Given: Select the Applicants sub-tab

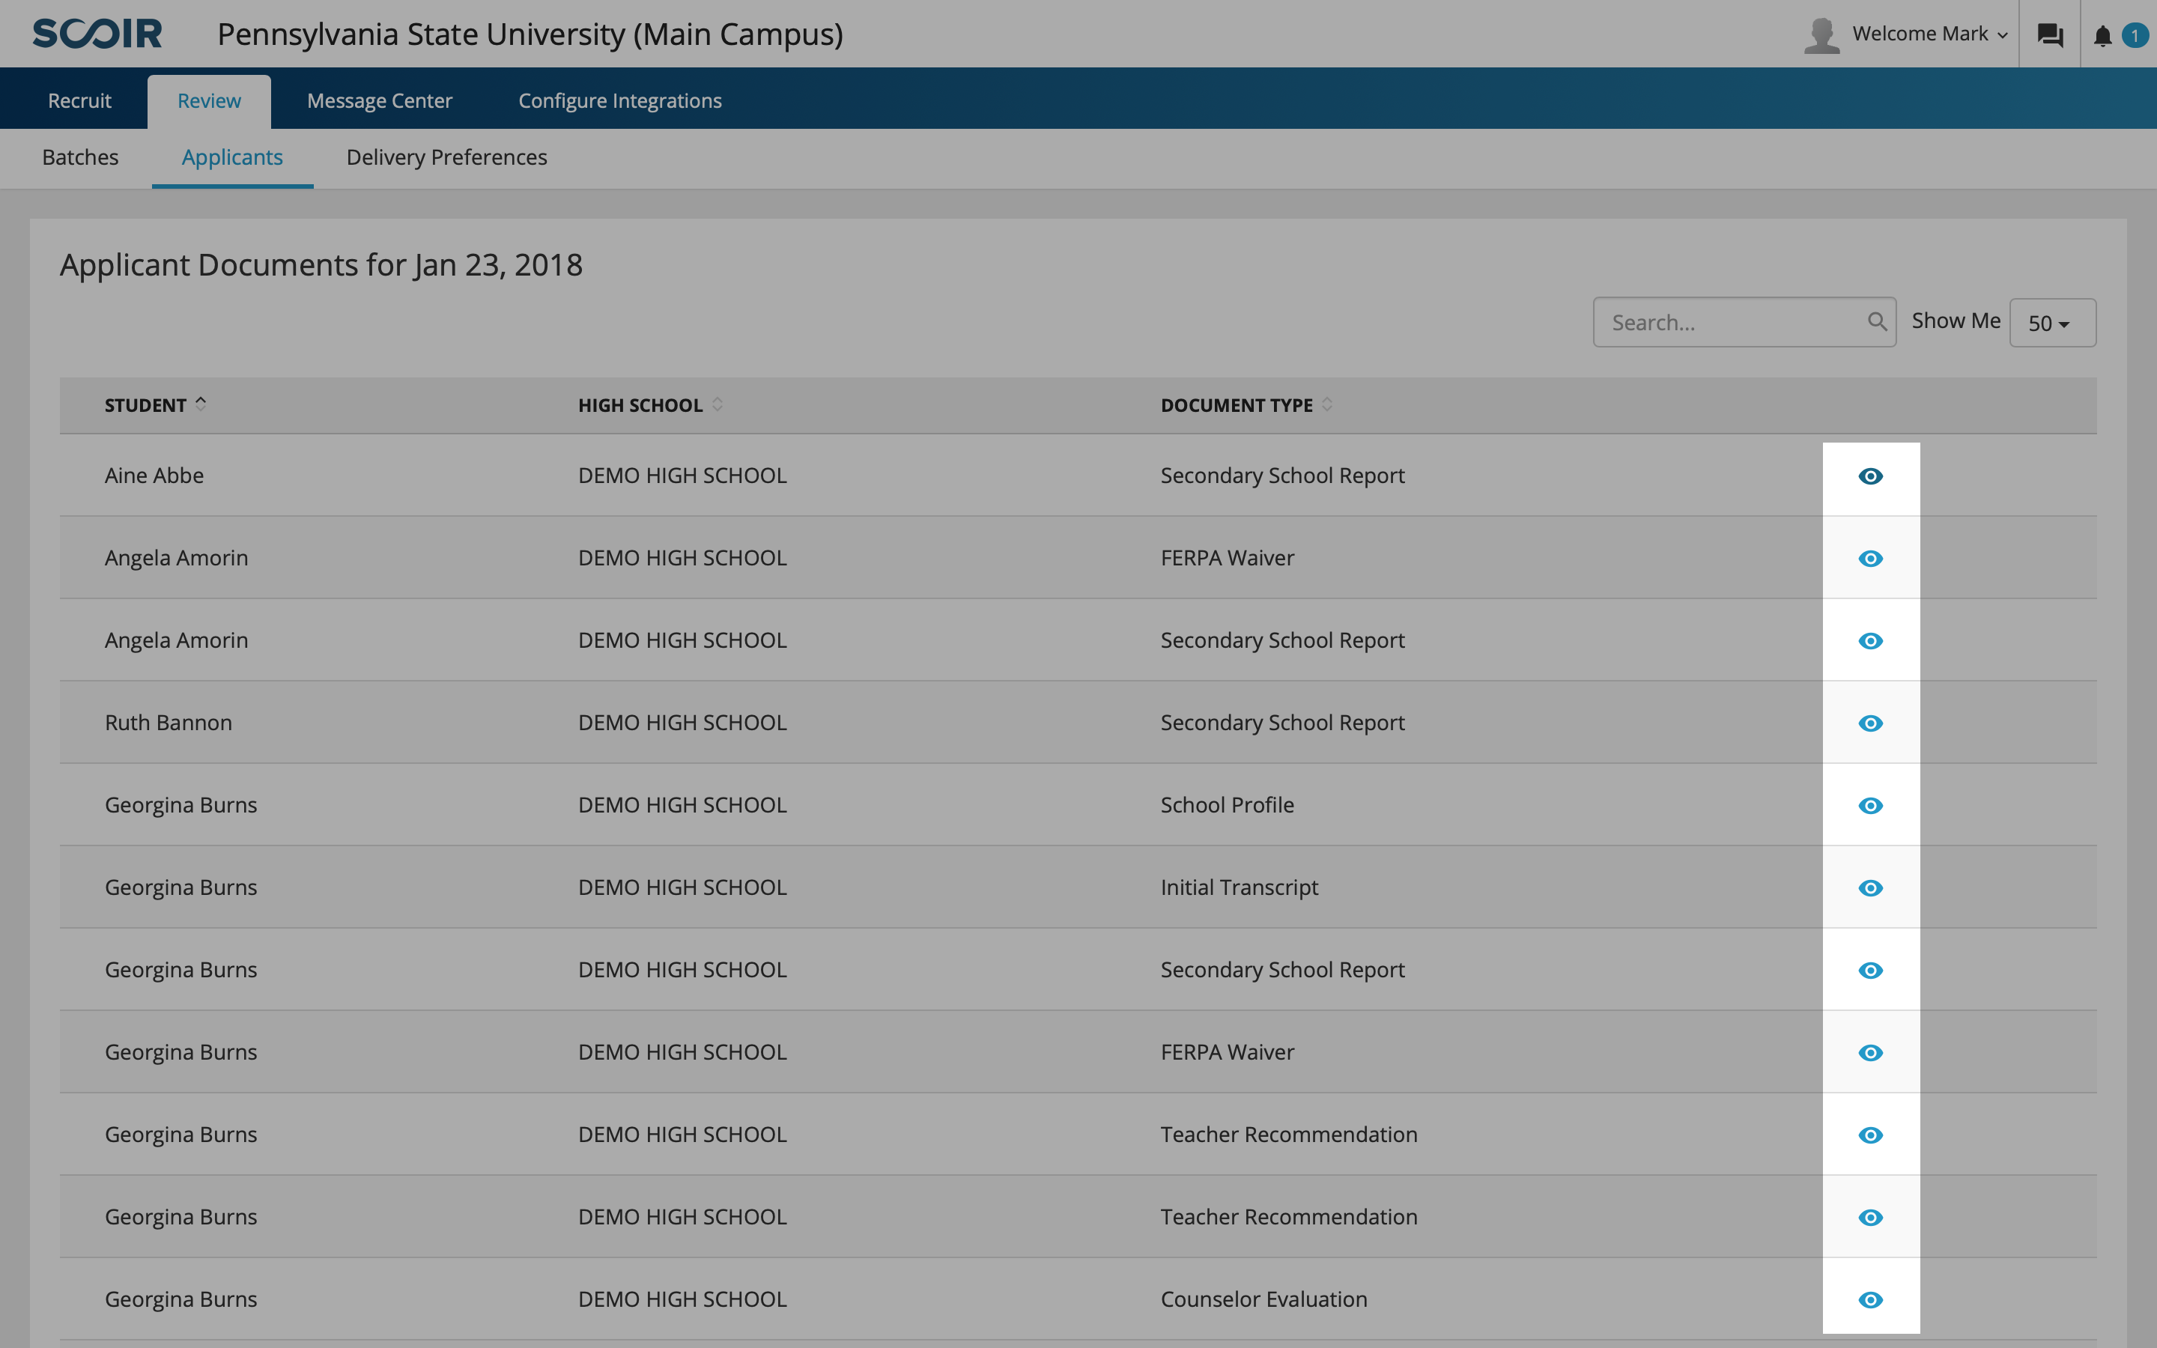Looking at the screenshot, I should (233, 157).
